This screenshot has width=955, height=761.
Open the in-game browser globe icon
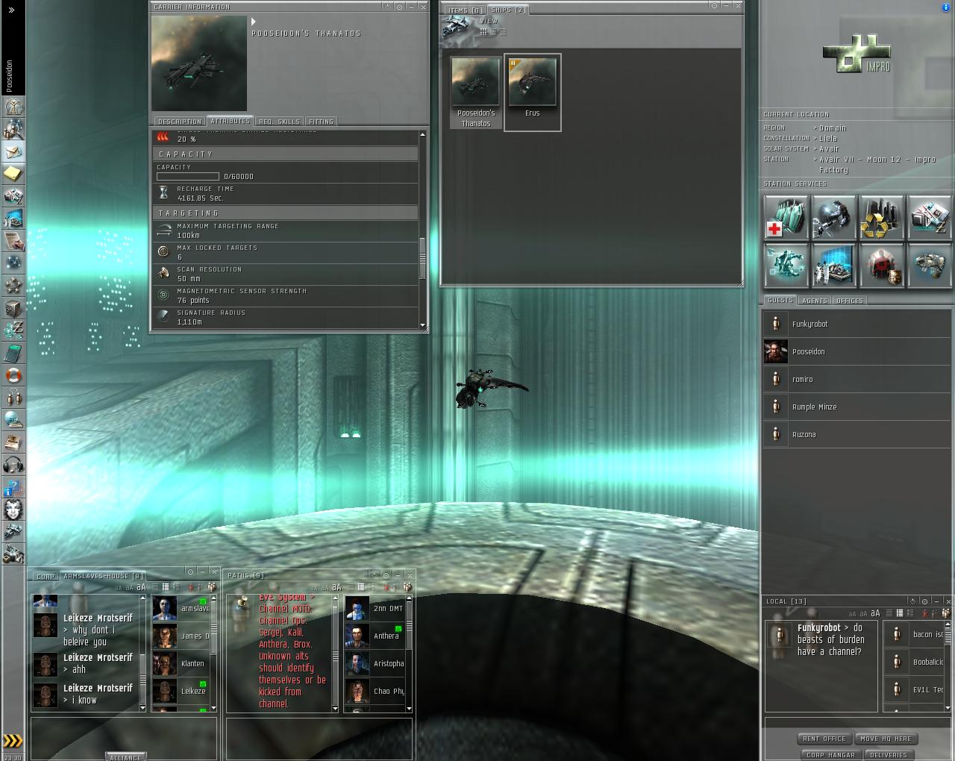tap(13, 420)
